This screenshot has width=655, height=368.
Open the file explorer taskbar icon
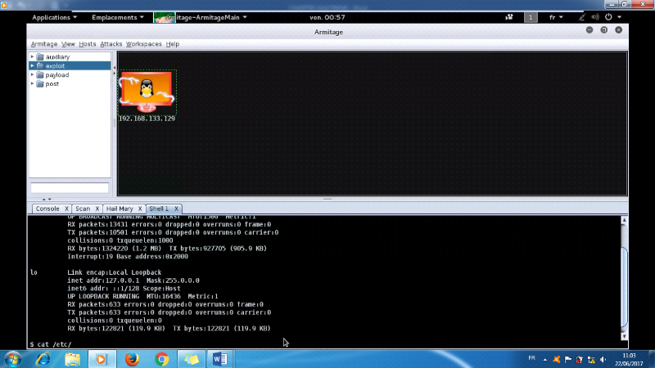point(72,358)
